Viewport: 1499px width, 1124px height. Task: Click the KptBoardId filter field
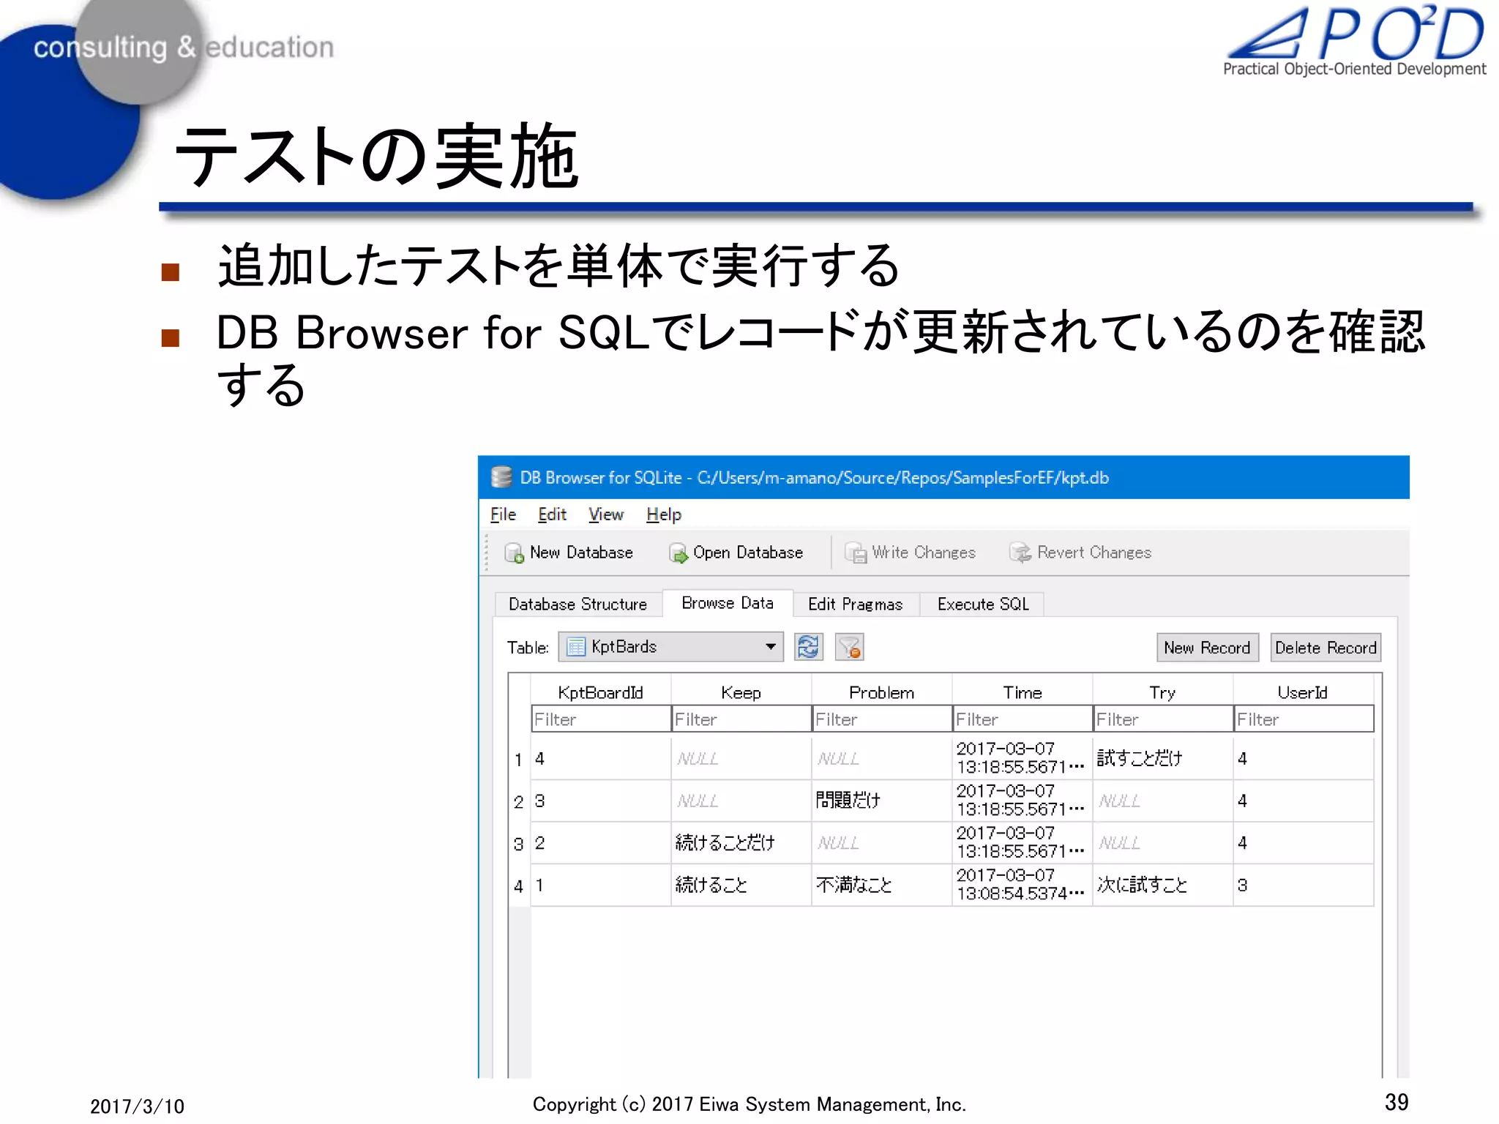pyautogui.click(x=601, y=719)
